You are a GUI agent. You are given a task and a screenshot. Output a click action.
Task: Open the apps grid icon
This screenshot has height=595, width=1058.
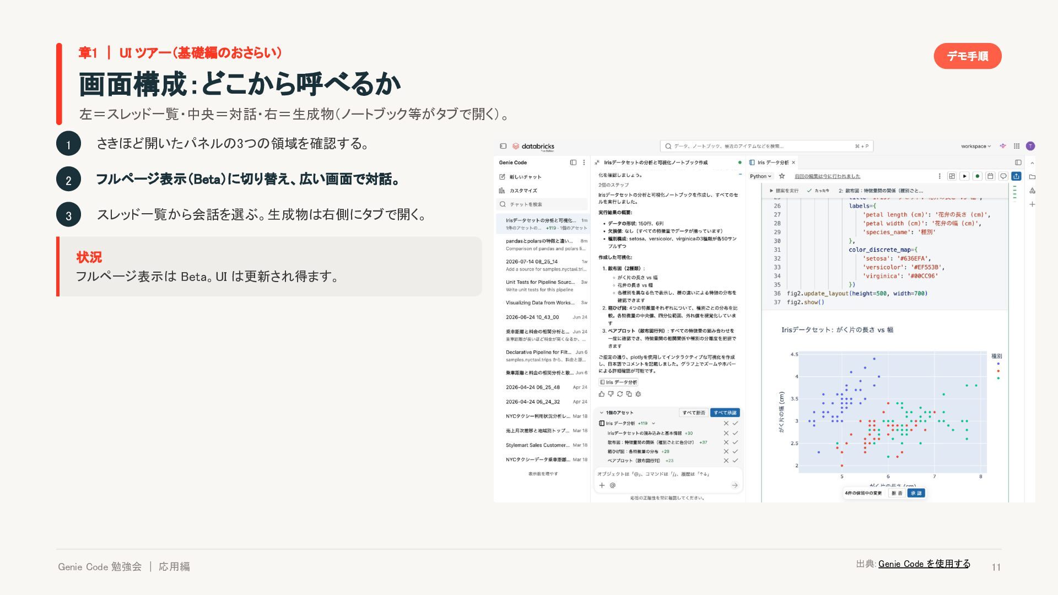point(1017,146)
